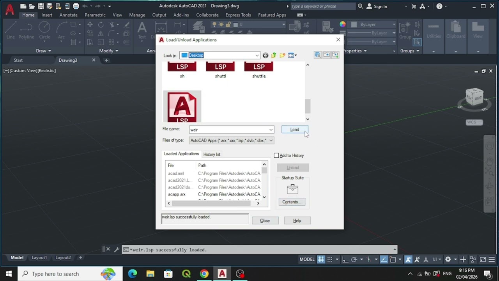Screen dimensions: 499x281
Task: Click Open file in Quick Access toolbar
Action: (x=32, y=6)
